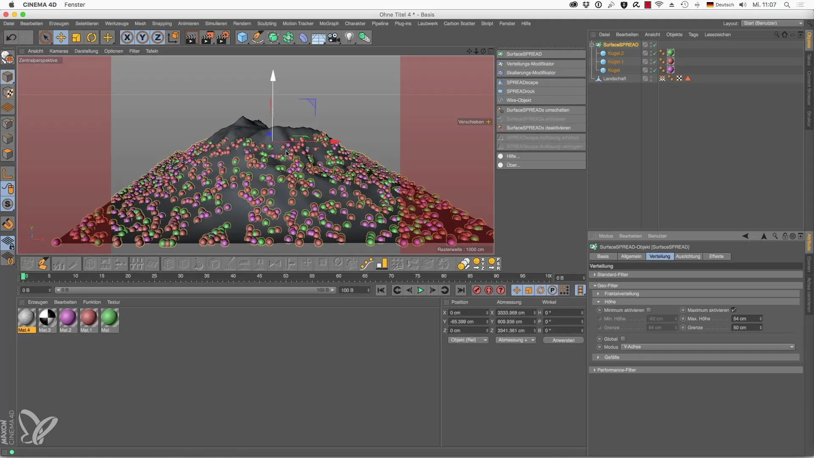Toggle X axis lock
The image size is (814, 458).
[x=127, y=38]
